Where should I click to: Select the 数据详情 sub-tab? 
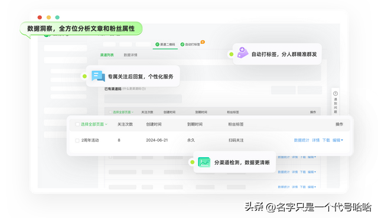coord(131,55)
